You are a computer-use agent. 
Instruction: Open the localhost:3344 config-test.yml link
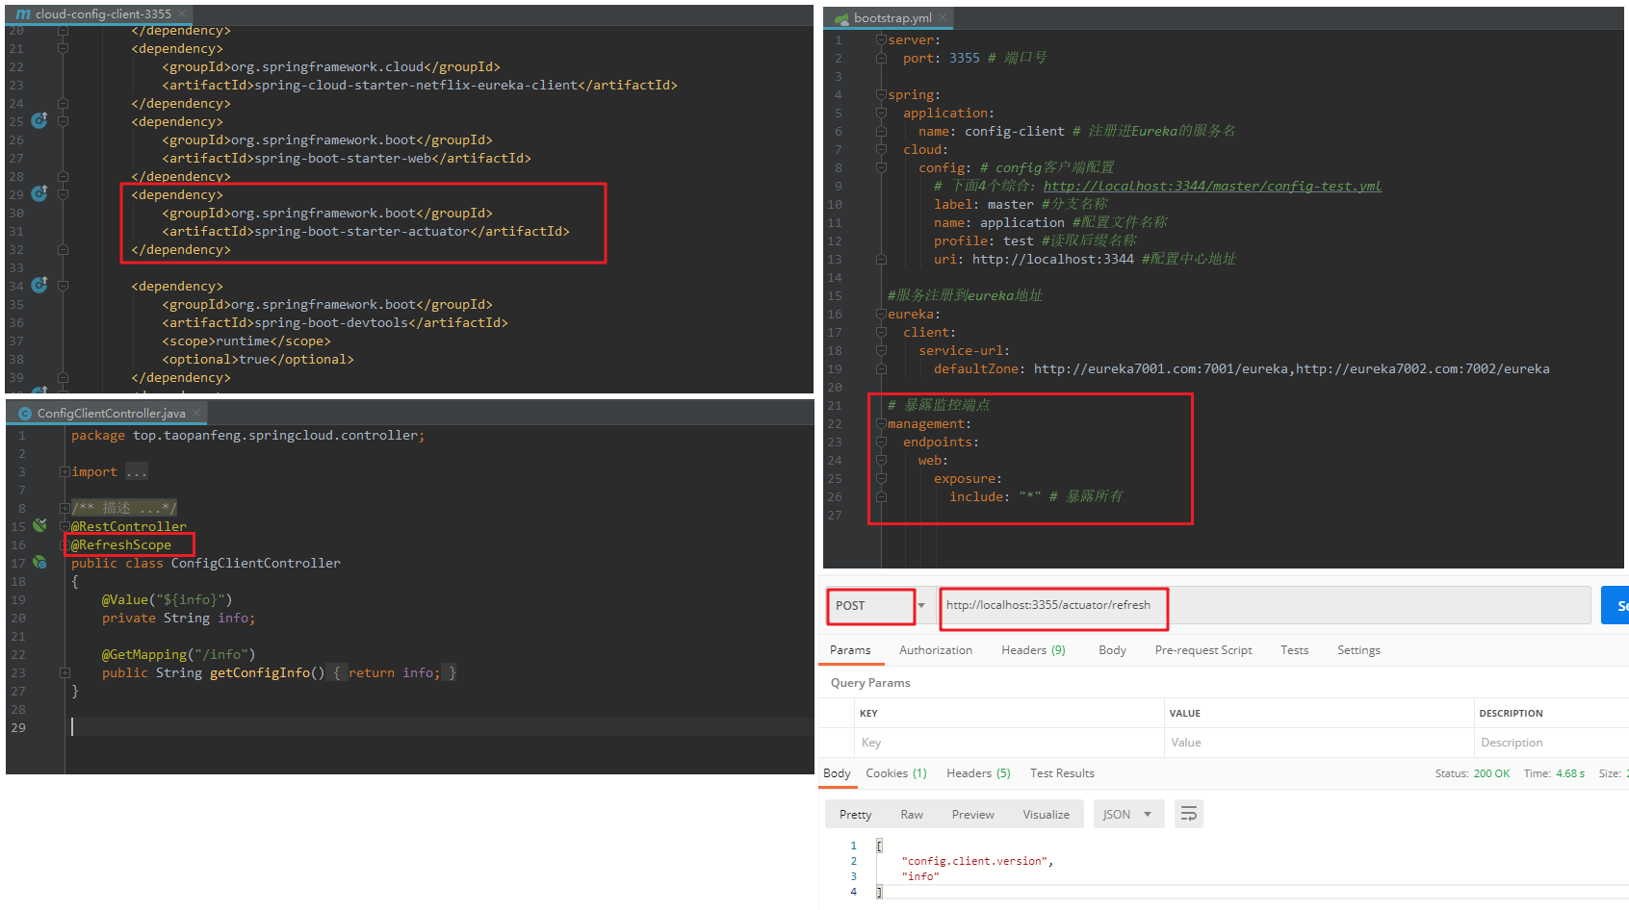[x=1212, y=186]
